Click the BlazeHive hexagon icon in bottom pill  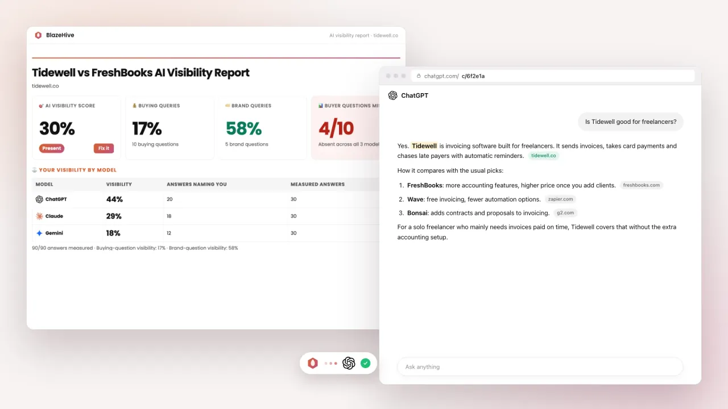pos(312,363)
